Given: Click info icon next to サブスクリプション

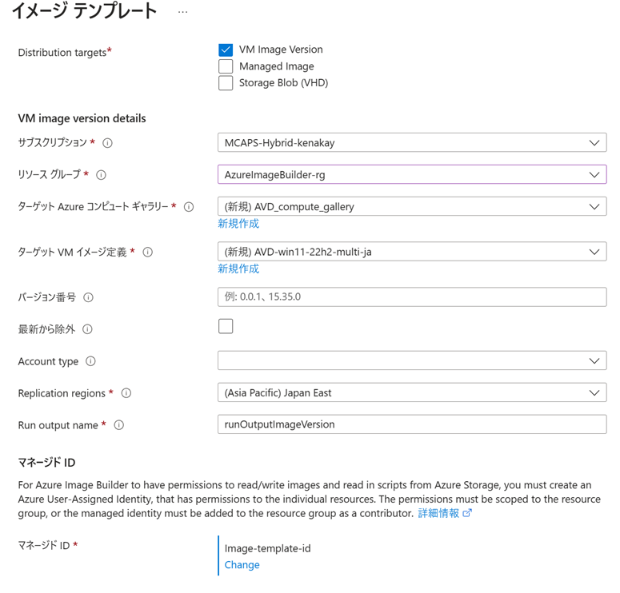Looking at the screenshot, I should (x=107, y=143).
